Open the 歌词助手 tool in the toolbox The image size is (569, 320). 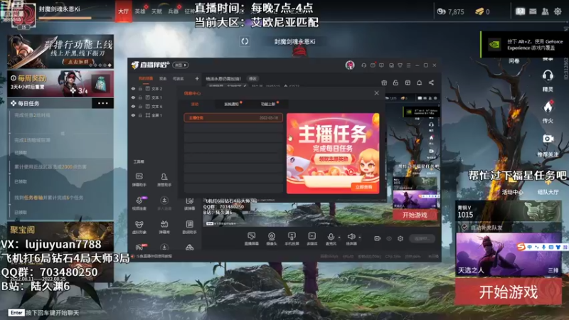tap(189, 227)
